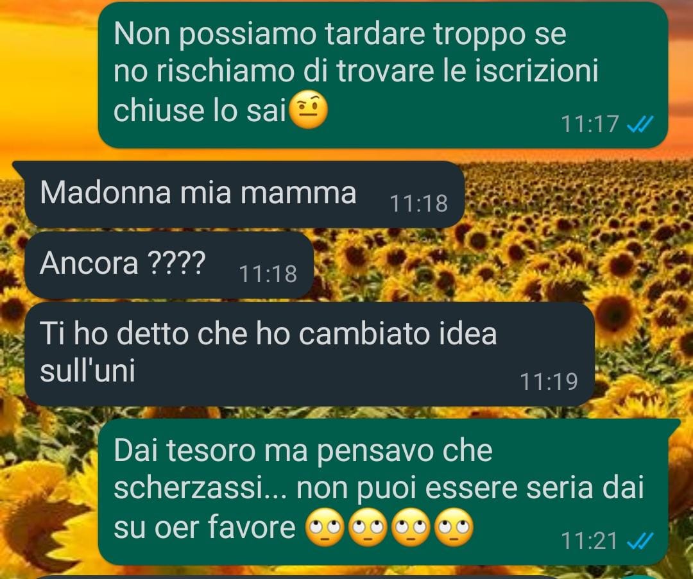
Task: Click the double check marks beside 11:17
Action: pyautogui.click(x=640, y=124)
